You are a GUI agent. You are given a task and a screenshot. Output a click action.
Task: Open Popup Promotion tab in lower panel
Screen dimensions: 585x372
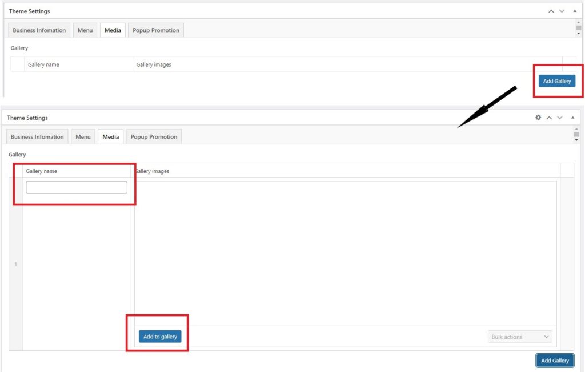click(154, 137)
